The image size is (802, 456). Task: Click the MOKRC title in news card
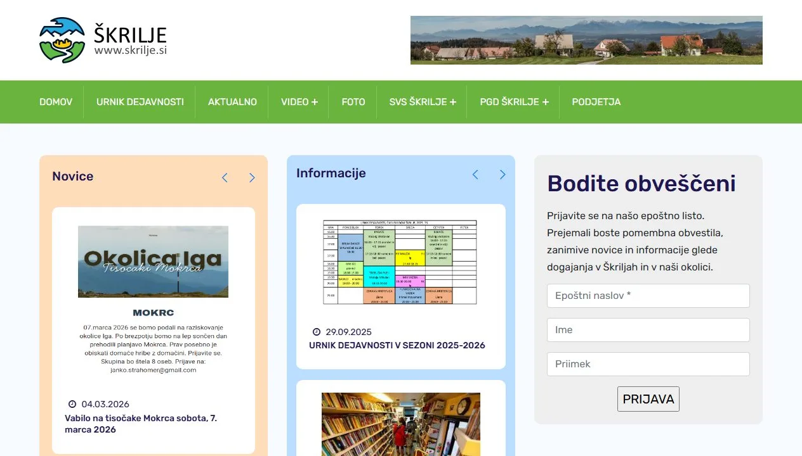tap(153, 313)
